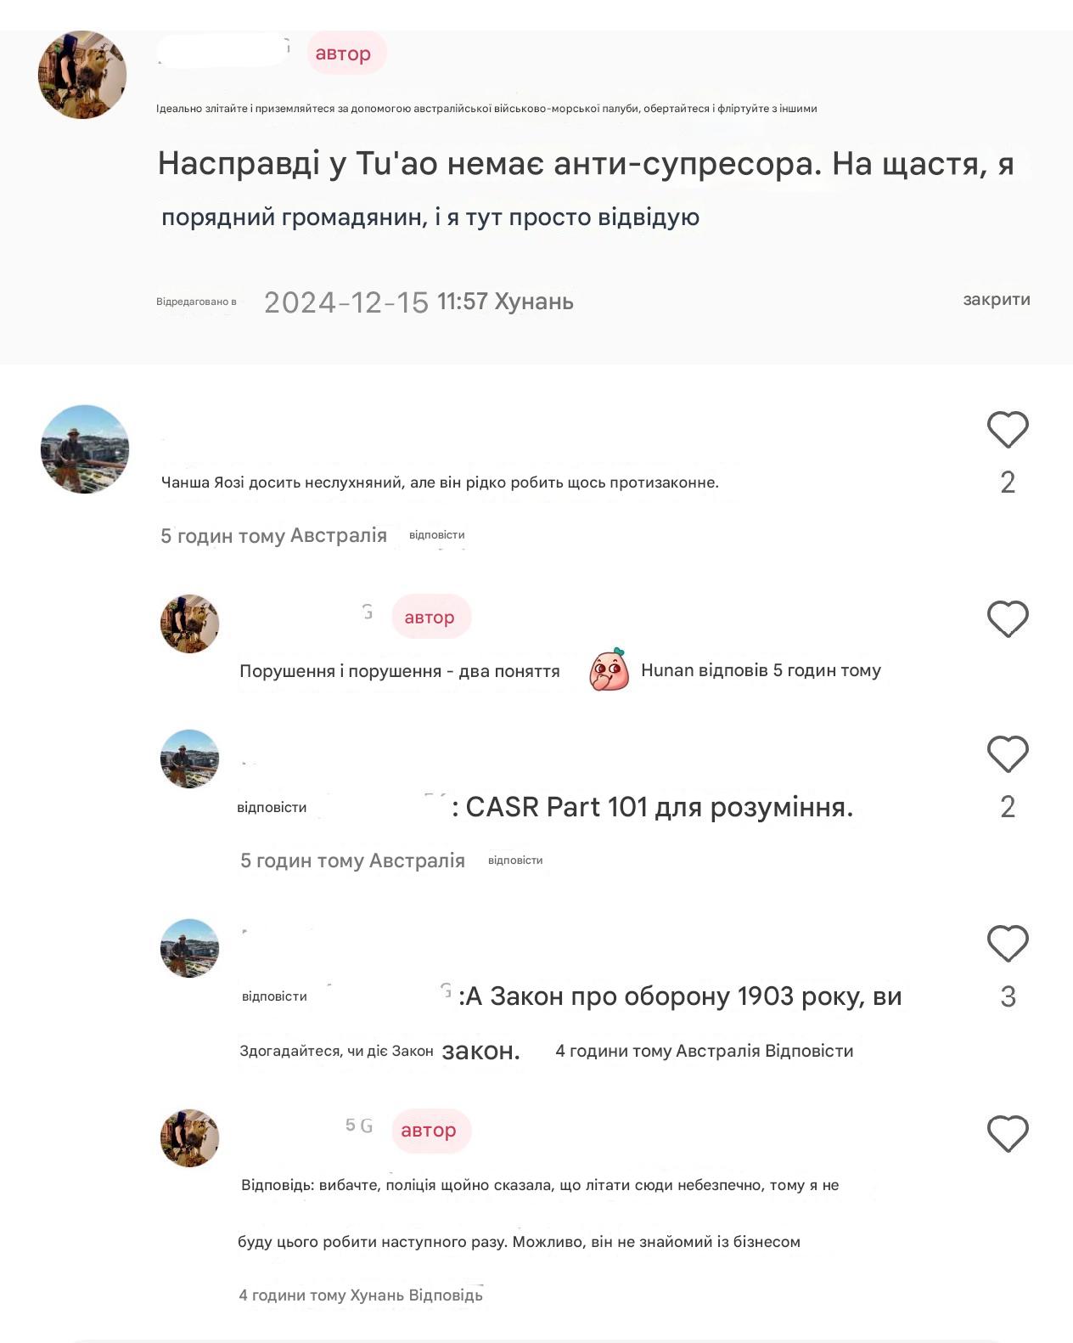Image resolution: width=1073 pixels, height=1343 pixels.
Task: Like the comment about Чанша Яозі
Action: pos(1008,430)
